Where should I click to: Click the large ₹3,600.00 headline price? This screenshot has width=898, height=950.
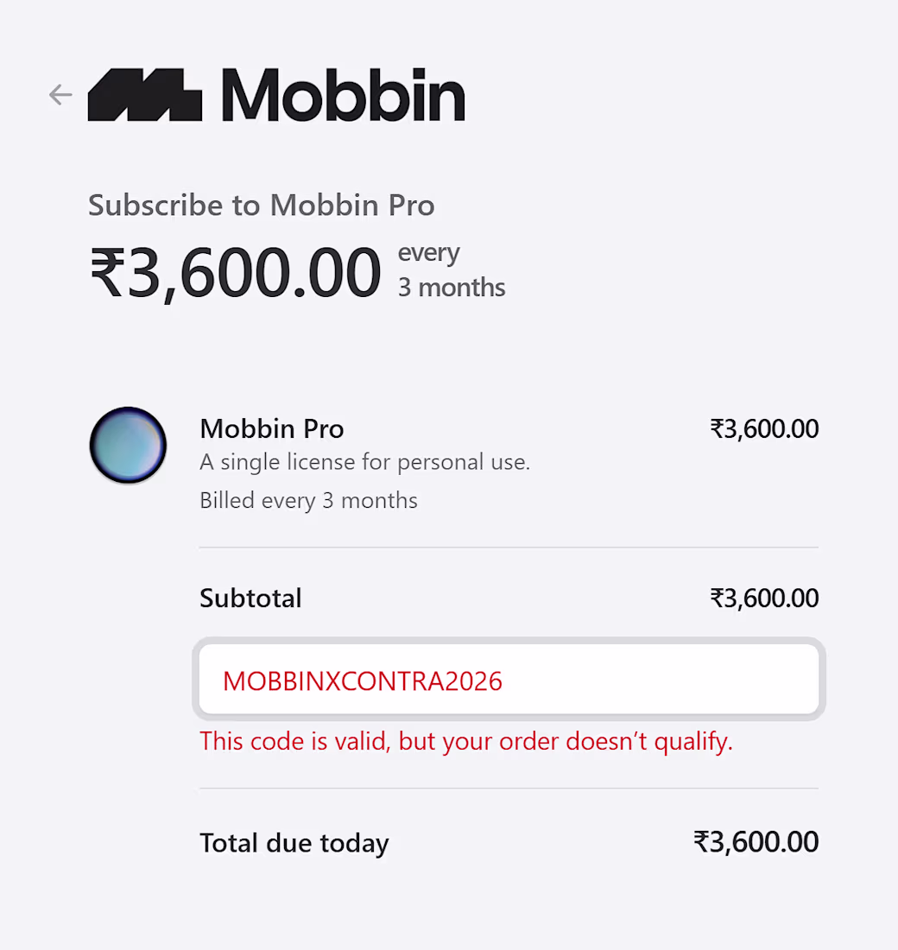tap(235, 273)
